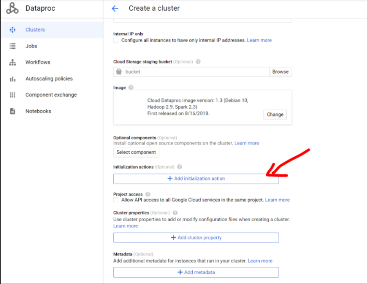Open Learn more for Internal IP only

tap(259, 40)
